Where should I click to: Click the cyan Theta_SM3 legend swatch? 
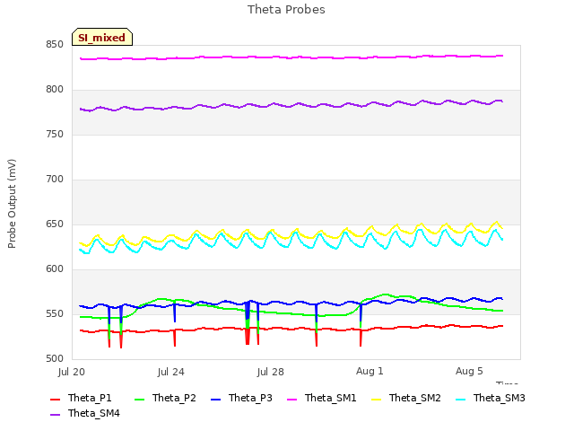pyautogui.click(x=460, y=399)
